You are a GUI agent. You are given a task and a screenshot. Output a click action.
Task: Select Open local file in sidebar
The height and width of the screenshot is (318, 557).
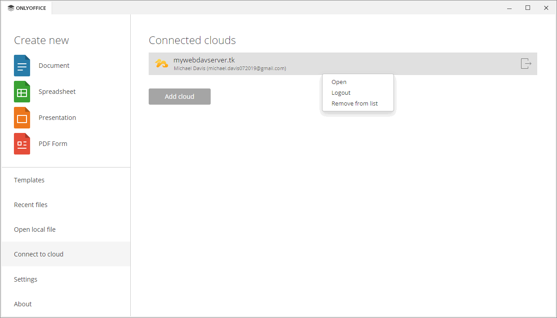[x=35, y=230]
